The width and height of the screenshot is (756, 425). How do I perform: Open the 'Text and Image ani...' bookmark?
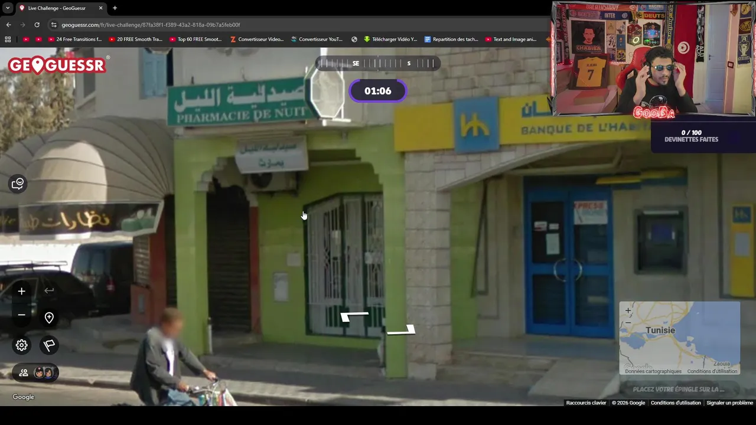click(x=511, y=40)
